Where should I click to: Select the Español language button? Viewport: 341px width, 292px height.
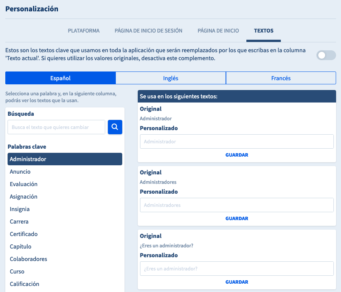pyautogui.click(x=61, y=78)
